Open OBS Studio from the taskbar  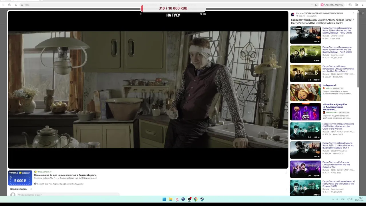(189, 199)
